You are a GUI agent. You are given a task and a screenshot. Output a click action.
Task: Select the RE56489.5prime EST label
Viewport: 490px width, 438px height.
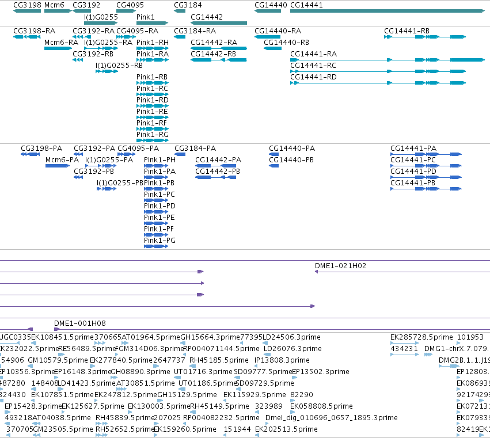pyautogui.click(x=87, y=348)
